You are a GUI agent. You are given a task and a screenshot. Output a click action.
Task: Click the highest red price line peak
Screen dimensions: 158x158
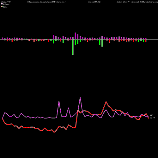(106, 102)
